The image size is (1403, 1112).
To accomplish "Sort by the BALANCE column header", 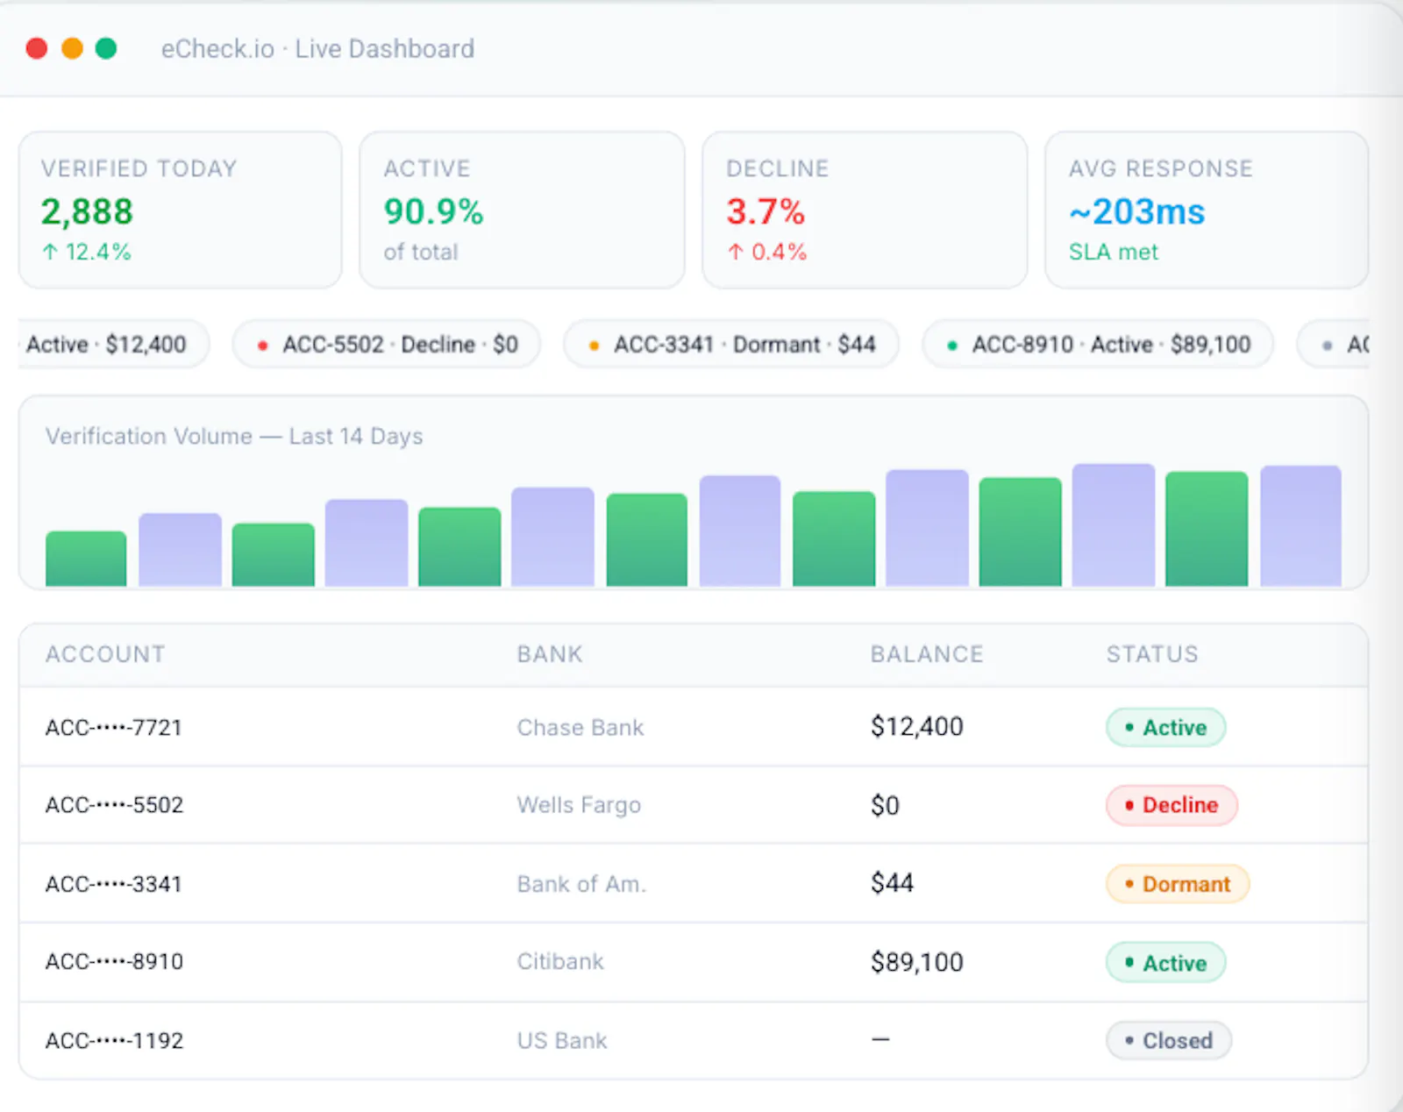I will 927,654.
